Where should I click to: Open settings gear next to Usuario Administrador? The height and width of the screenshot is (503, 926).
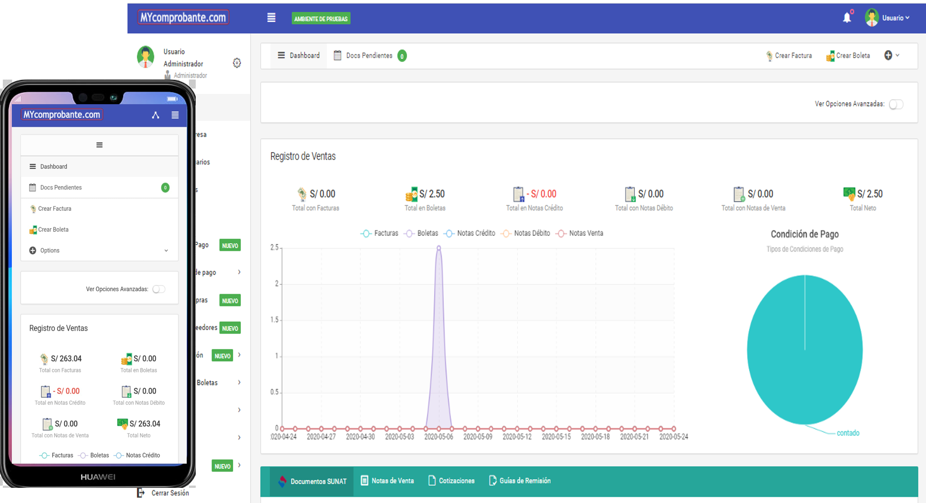tap(237, 63)
